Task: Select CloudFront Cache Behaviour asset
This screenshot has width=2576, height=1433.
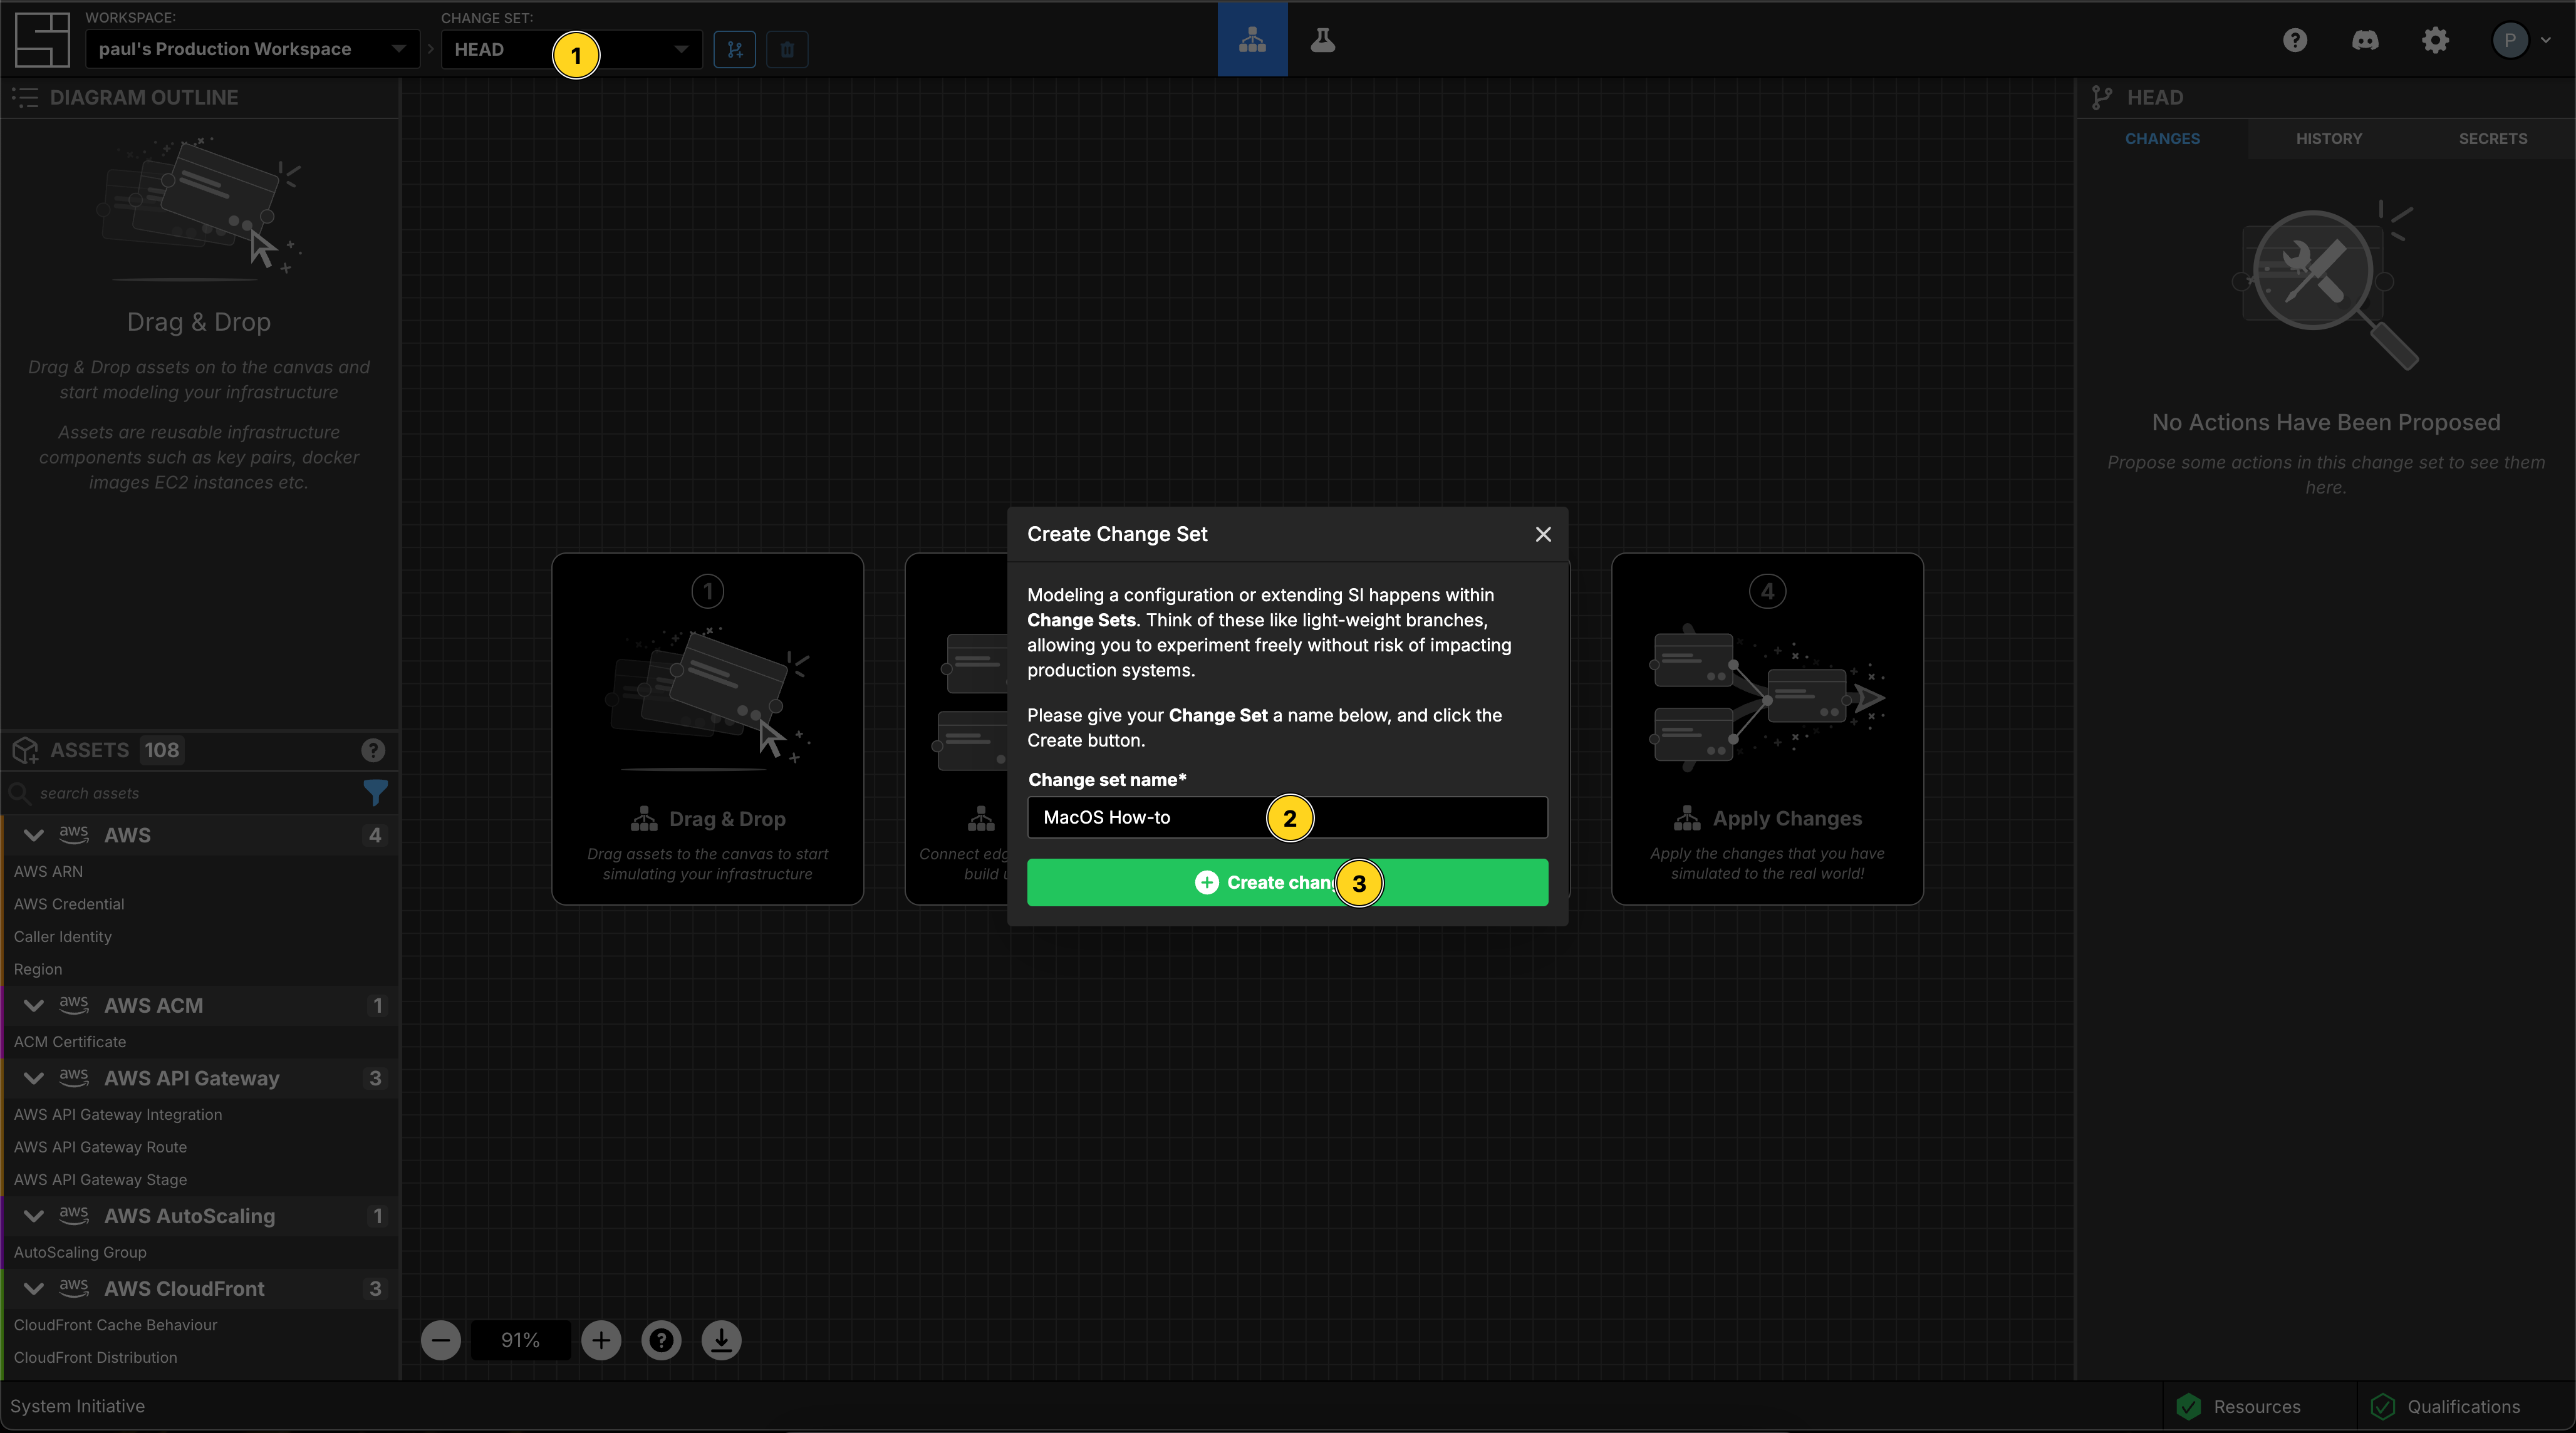Action: click(200, 1324)
